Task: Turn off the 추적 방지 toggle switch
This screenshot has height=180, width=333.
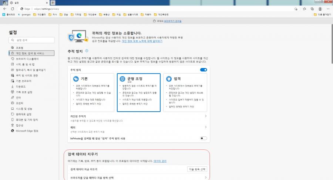Action: coord(203,69)
